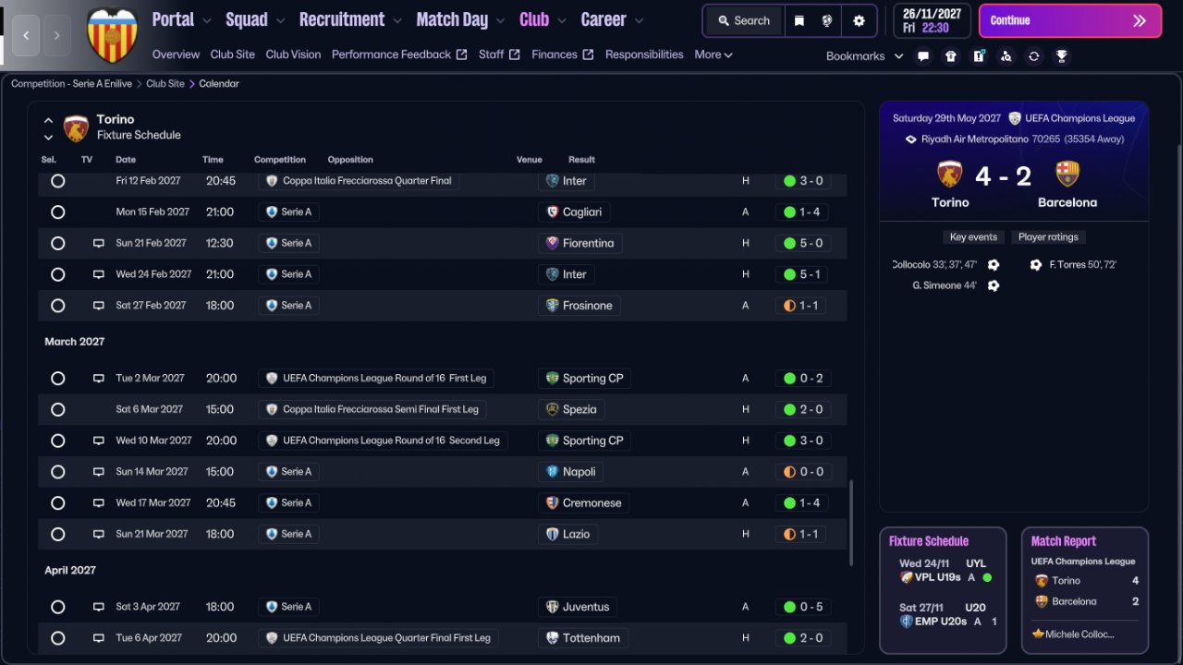Click the shirt icon shortcut
Screen dimensions: 1183x665
951,56
